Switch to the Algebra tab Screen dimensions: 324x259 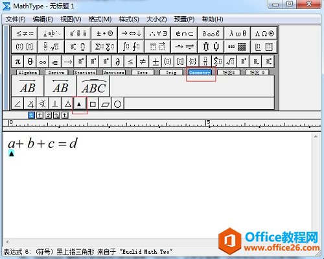(x=28, y=72)
